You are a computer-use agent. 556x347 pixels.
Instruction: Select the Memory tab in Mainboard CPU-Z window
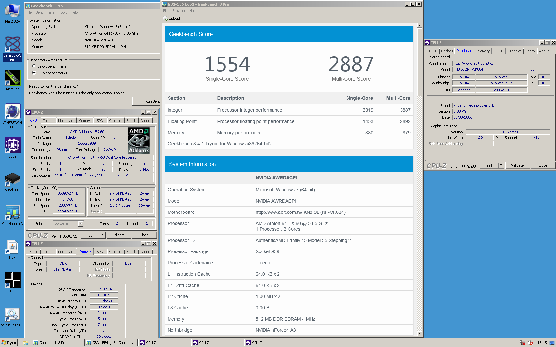(484, 51)
